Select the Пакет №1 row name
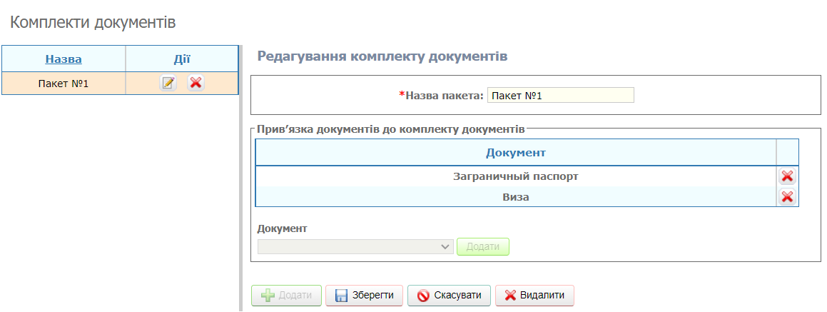This screenshot has height=312, width=827. point(64,84)
